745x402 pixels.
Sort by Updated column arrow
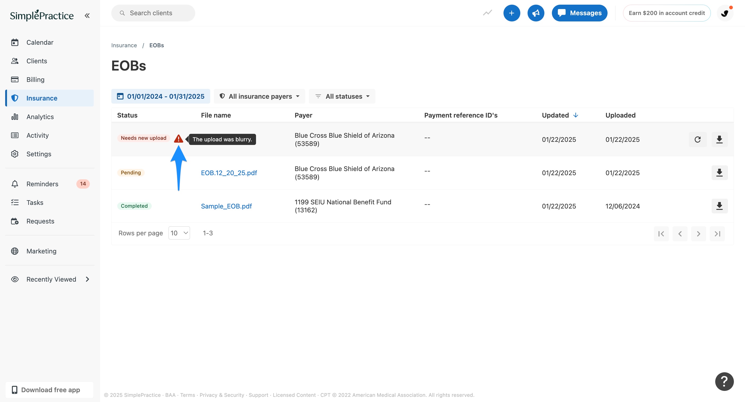click(575, 115)
